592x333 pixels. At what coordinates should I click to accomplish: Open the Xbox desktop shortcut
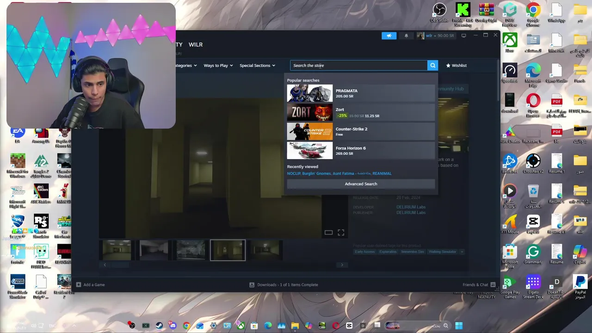[510, 43]
